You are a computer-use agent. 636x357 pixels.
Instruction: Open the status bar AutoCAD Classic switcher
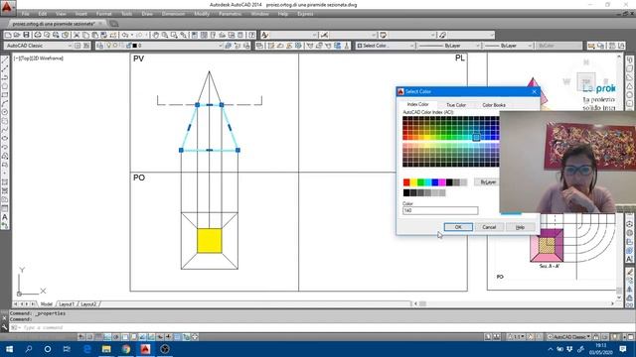[x=569, y=337]
